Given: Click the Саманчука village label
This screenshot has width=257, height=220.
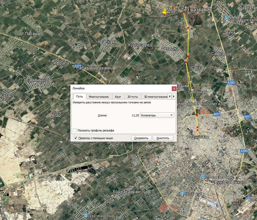Looking at the screenshot, I should (37, 80).
